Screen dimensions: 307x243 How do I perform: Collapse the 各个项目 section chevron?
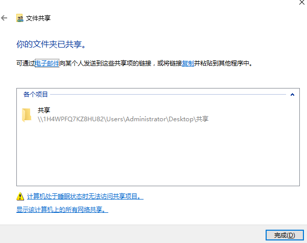tap(292, 95)
